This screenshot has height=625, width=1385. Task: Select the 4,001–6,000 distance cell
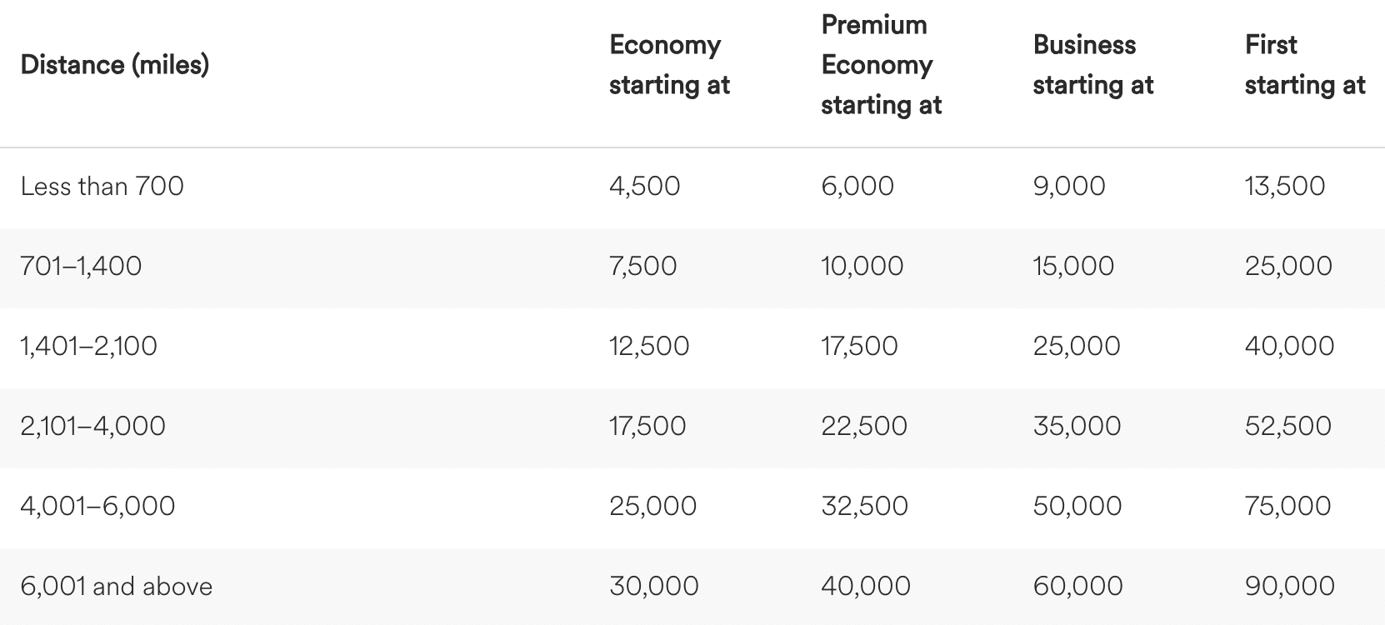tap(97, 506)
